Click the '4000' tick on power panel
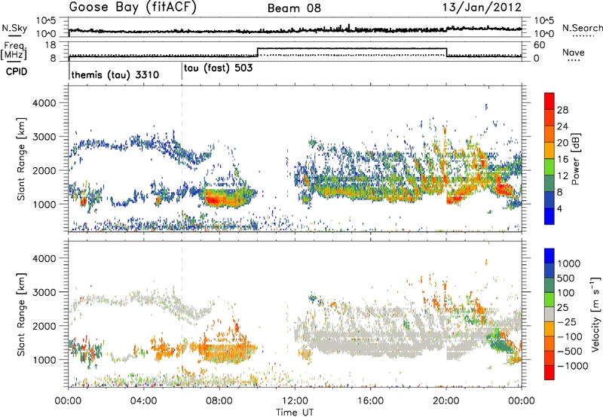Screen dimensions: 603x417 [44, 103]
